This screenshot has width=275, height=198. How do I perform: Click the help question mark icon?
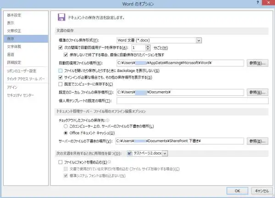[258, 2]
